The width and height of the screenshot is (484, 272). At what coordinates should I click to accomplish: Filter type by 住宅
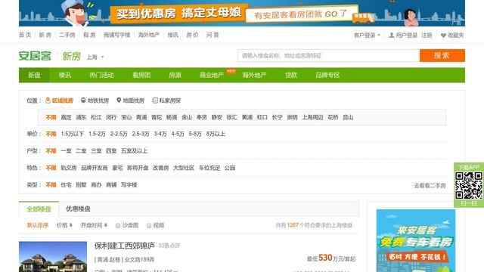[x=66, y=184]
